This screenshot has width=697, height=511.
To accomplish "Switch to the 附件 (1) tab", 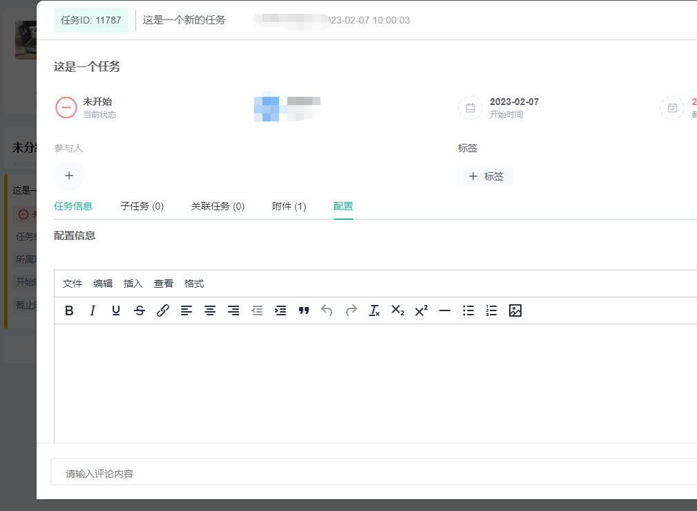I will [x=289, y=206].
